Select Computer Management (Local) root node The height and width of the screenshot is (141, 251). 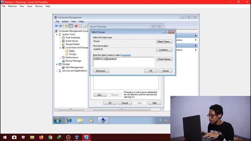point(73,31)
